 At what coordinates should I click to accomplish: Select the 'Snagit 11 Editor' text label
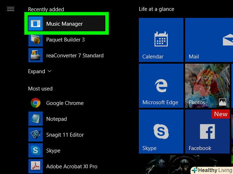pos(65,135)
